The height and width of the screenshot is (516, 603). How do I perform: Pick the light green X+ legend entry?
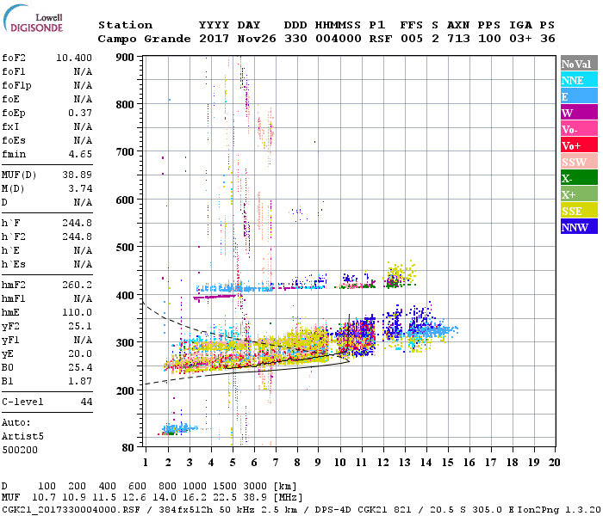pos(577,194)
